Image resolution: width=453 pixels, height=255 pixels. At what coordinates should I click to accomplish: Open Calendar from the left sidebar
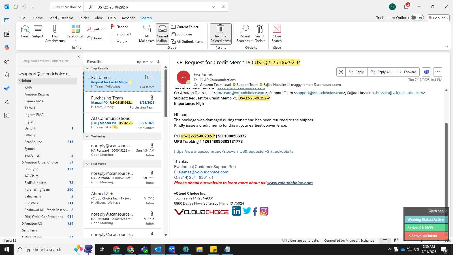click(7, 34)
